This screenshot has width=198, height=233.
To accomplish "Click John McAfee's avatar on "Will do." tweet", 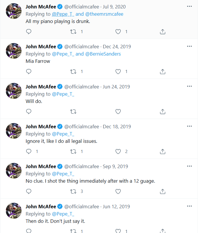I will tap(14, 91).
